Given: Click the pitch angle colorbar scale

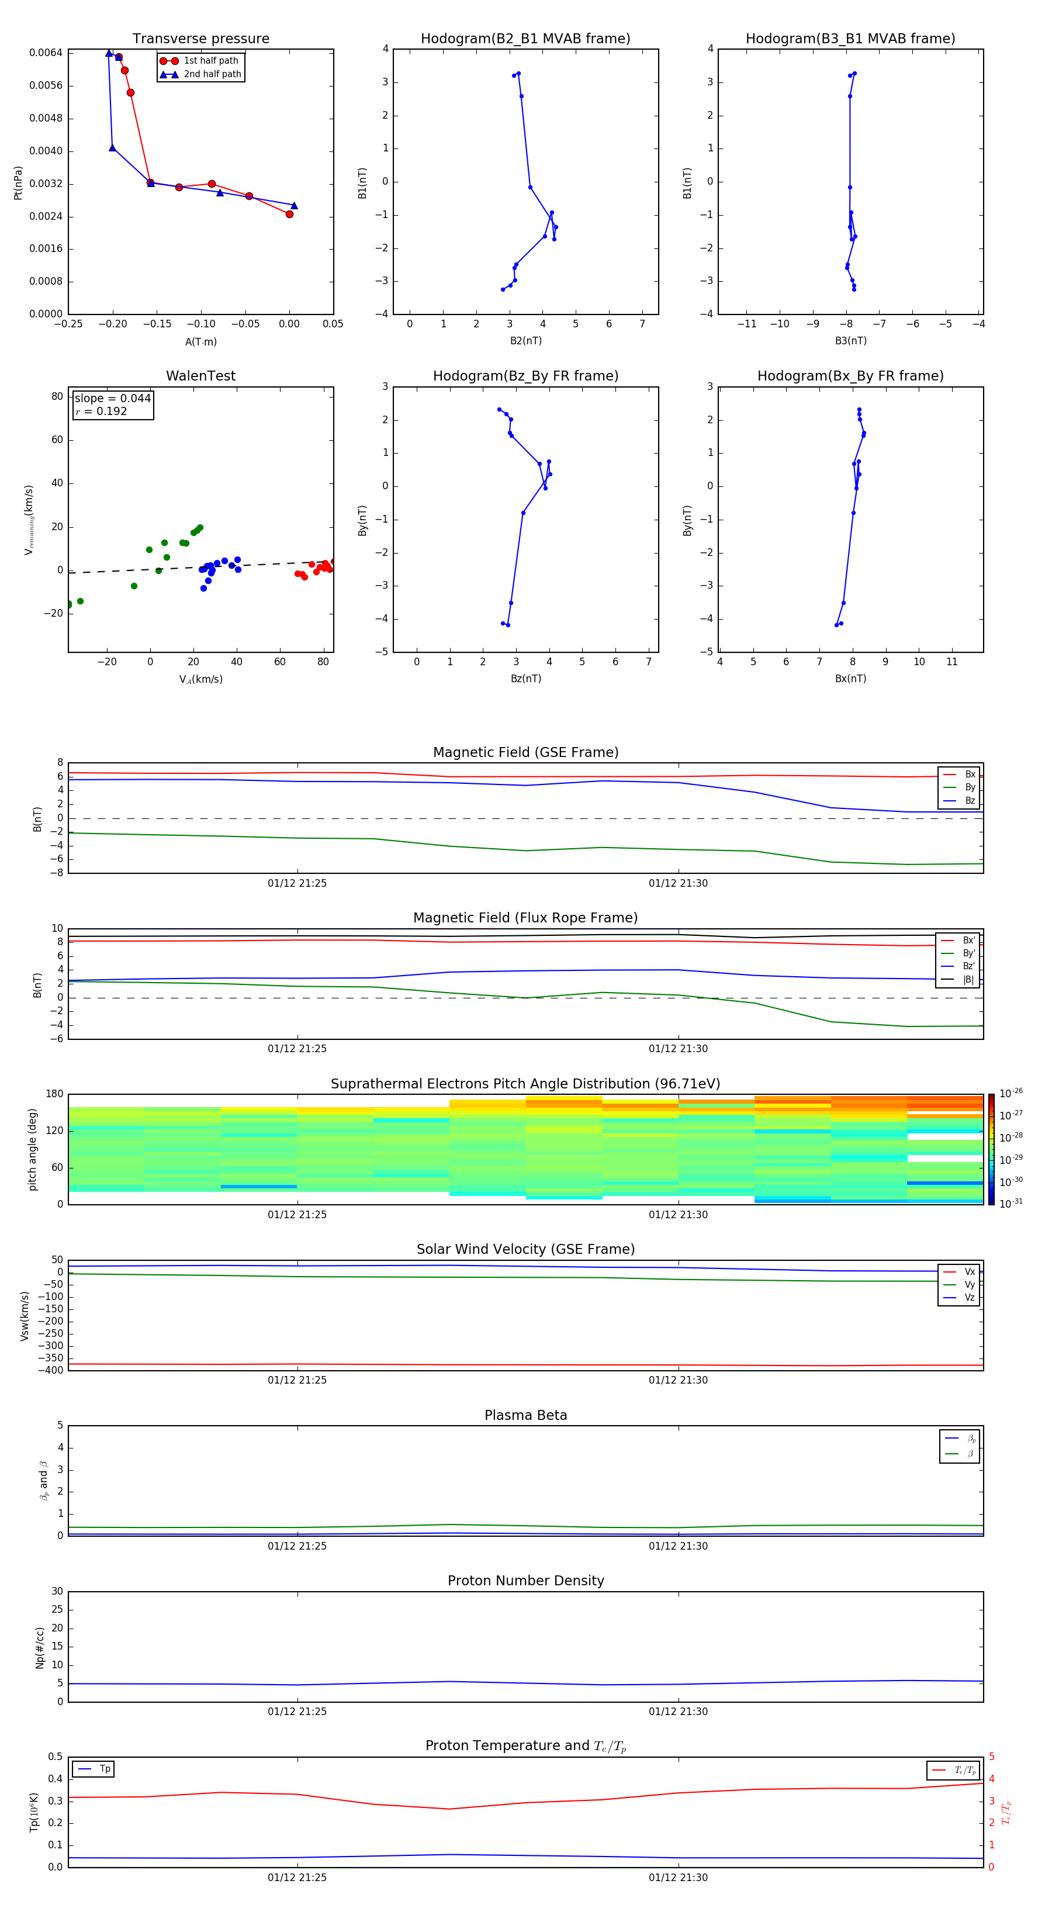Looking at the screenshot, I should [991, 1149].
